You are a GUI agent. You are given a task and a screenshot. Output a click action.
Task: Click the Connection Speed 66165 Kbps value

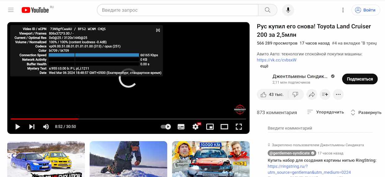click(x=149, y=55)
